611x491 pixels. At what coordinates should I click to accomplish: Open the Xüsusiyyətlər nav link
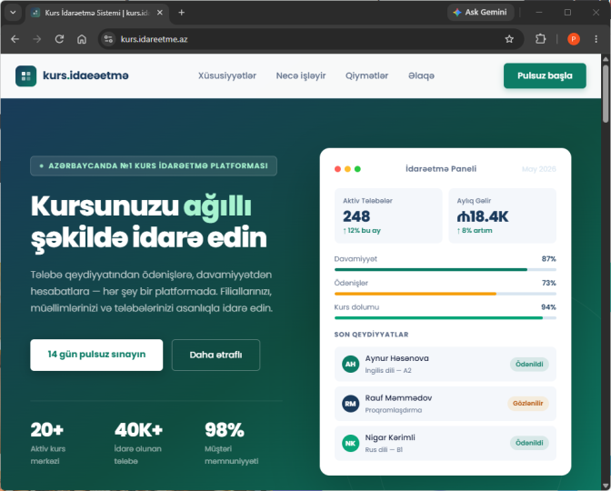pos(227,75)
